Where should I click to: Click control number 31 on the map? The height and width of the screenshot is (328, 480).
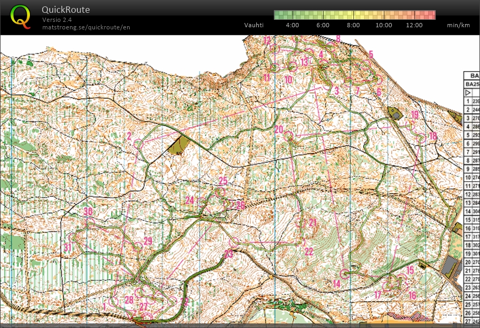(67, 247)
